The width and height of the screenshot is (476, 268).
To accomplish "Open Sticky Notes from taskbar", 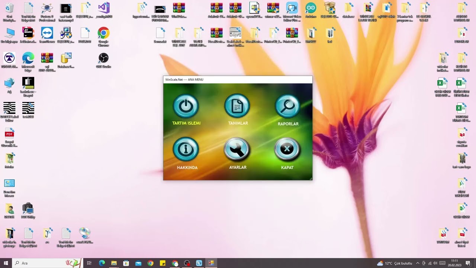I will click(x=163, y=263).
